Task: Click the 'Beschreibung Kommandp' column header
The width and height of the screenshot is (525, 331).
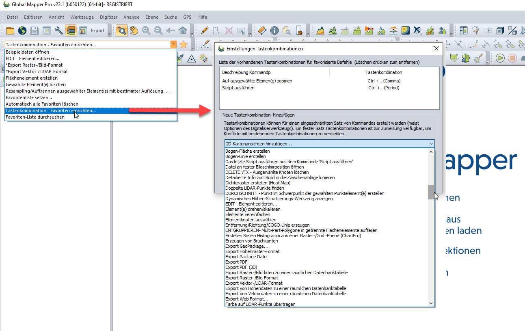Action: [274, 72]
